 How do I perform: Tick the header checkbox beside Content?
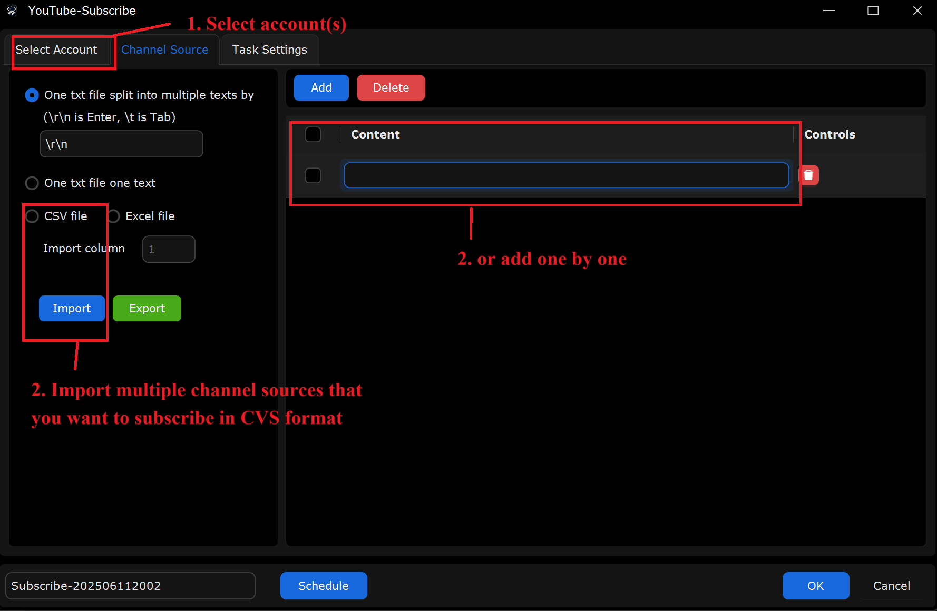tap(313, 134)
